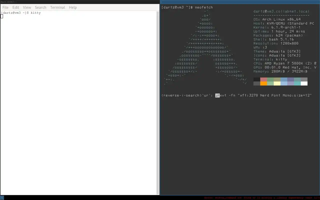Click the highlighted 'ur' cursor in urxvt command
320x200 pixels.
click(x=217, y=95)
